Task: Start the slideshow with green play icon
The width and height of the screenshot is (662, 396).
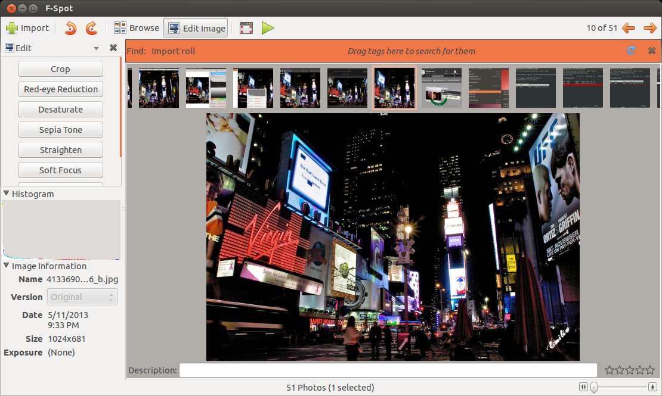Action: (268, 28)
